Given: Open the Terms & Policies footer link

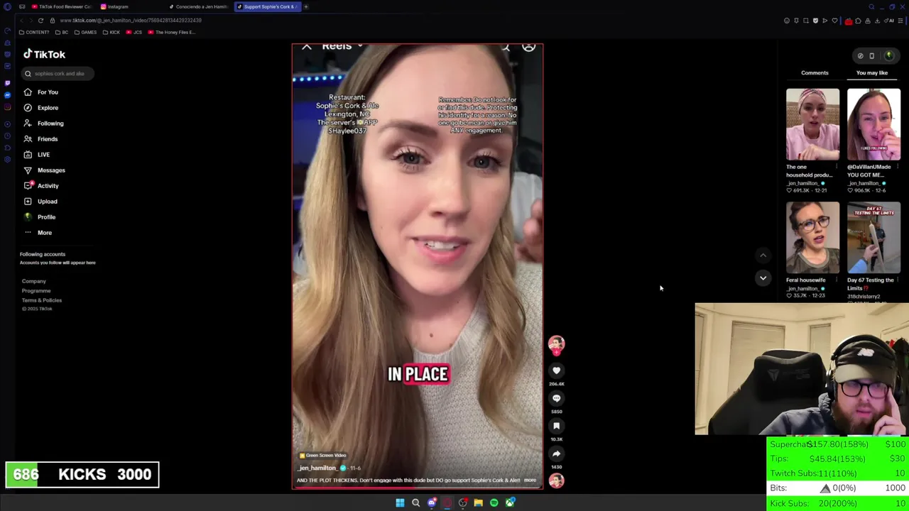Looking at the screenshot, I should click(x=42, y=300).
